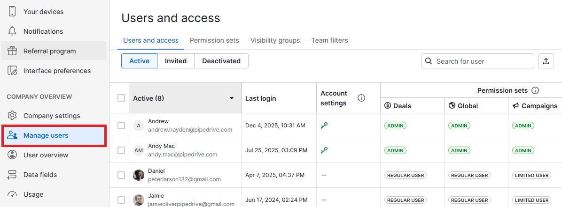Click Andrew's avatar with letter A
The height and width of the screenshot is (207, 562).
(138, 126)
